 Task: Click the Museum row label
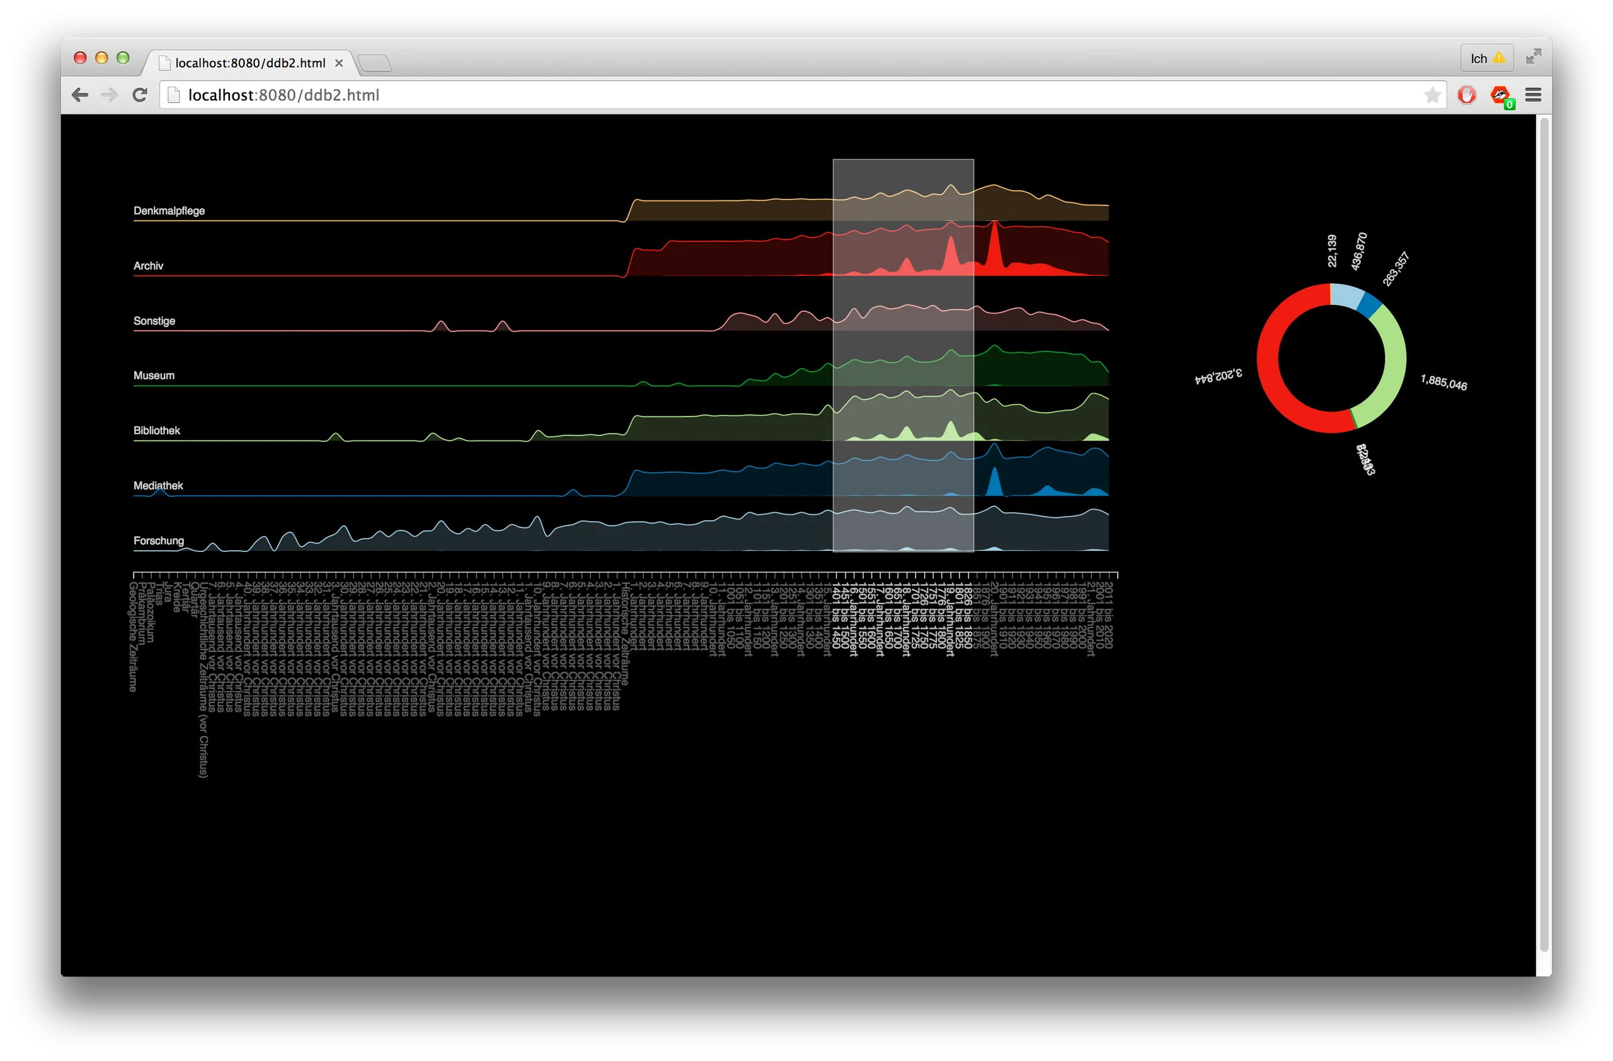tap(154, 376)
